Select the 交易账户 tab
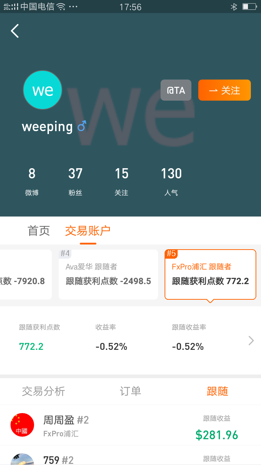This screenshot has width=261, height=465. pyautogui.click(x=88, y=230)
